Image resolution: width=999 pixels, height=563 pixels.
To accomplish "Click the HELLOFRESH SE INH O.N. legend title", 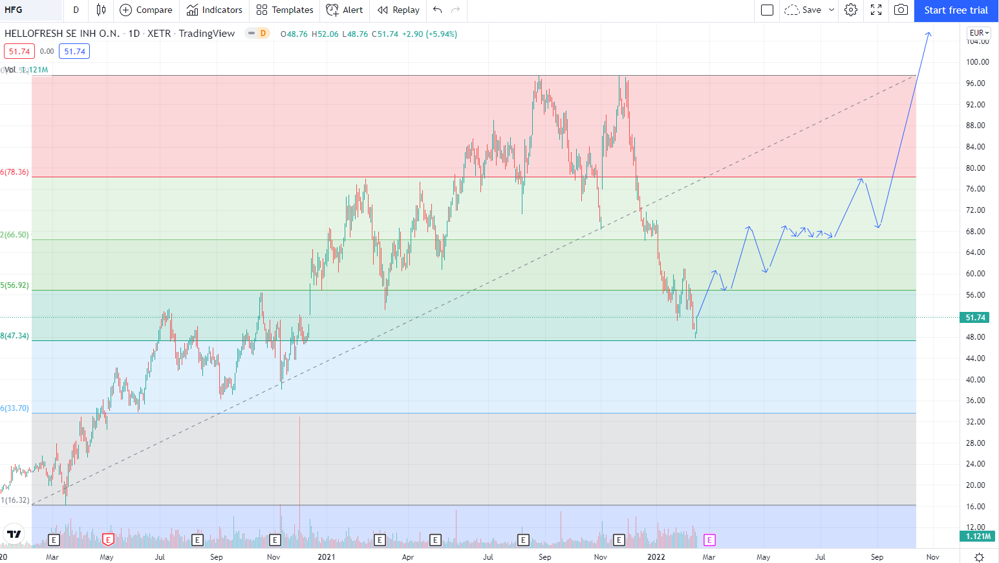I will pos(62,34).
